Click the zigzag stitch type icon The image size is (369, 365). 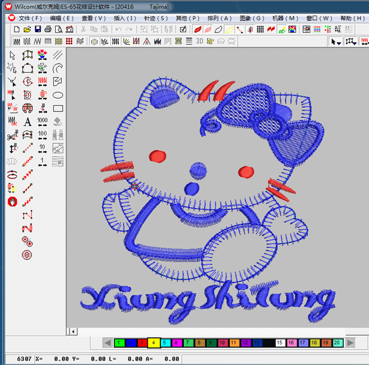point(37,41)
